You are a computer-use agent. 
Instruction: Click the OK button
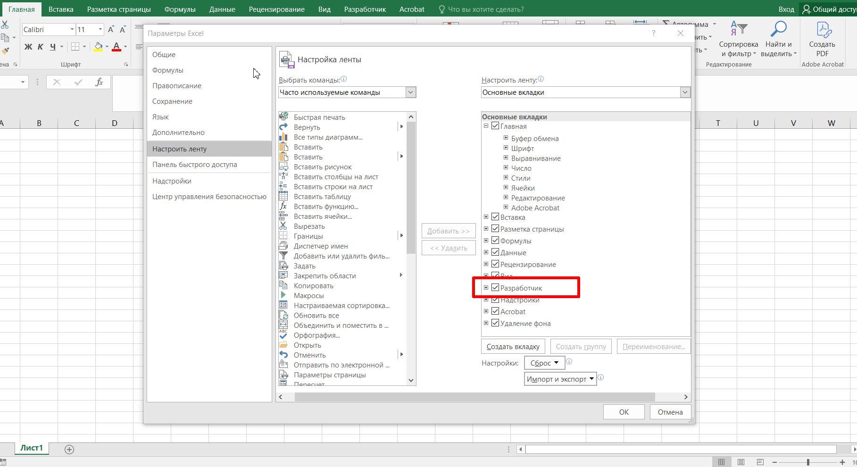pos(624,412)
